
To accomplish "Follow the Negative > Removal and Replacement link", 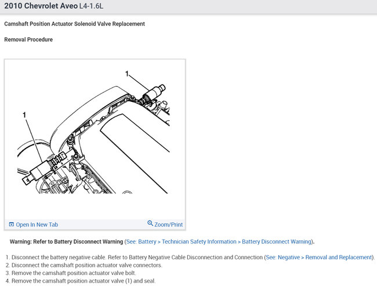I will tap(319, 257).
